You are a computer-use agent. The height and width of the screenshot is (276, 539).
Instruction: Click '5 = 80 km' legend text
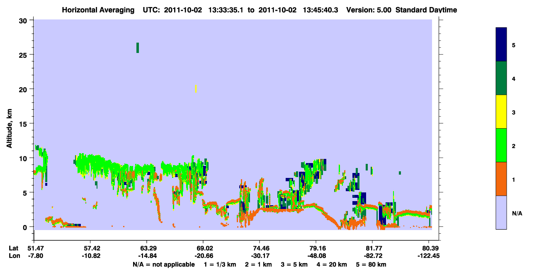click(x=372, y=264)
